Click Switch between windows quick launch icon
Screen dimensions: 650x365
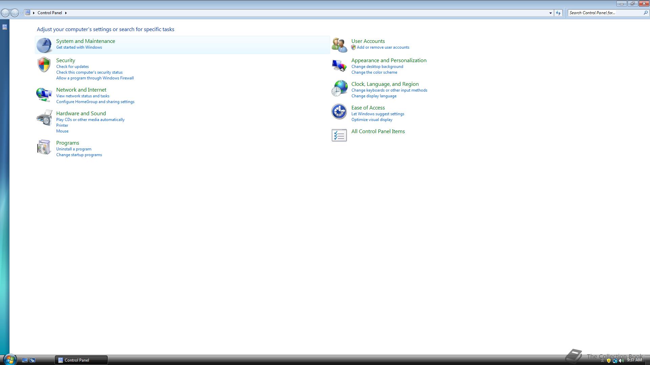pyautogui.click(x=32, y=360)
